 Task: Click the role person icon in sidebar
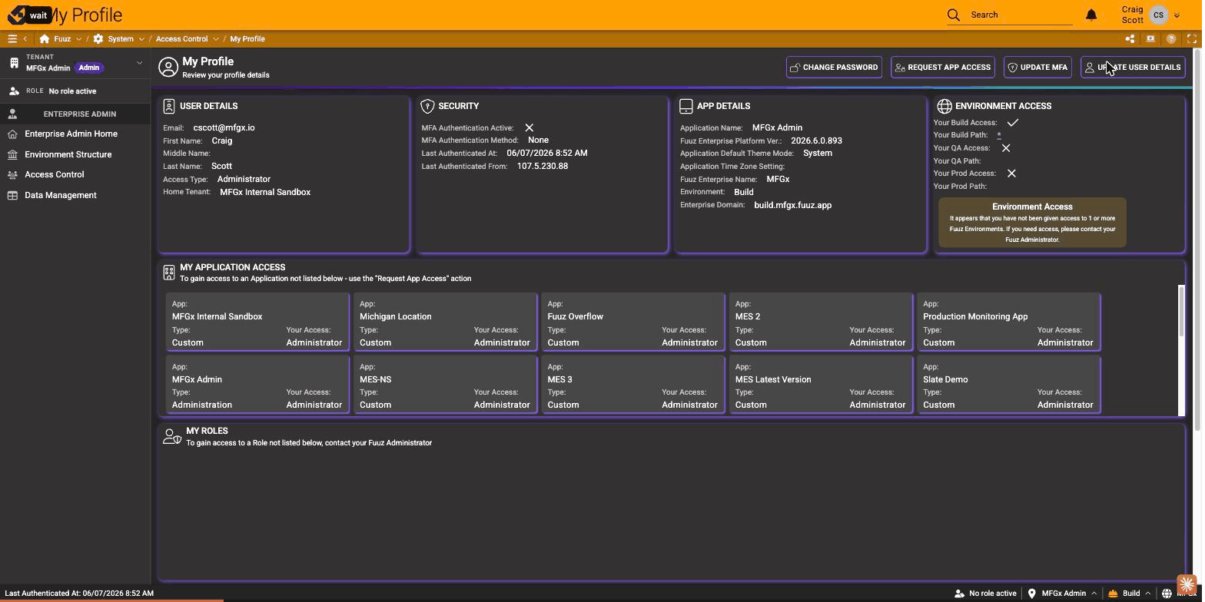point(14,91)
